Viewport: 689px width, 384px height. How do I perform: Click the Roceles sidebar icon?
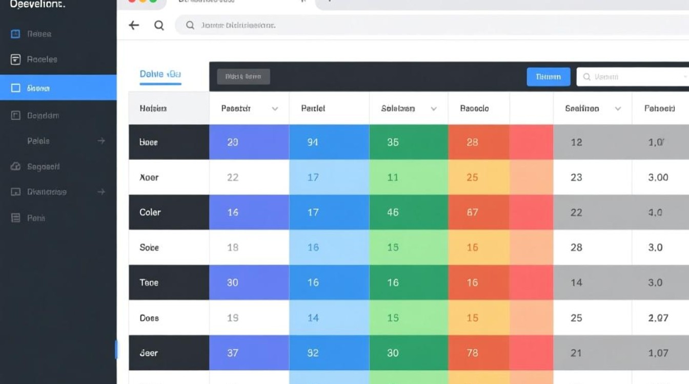point(15,59)
